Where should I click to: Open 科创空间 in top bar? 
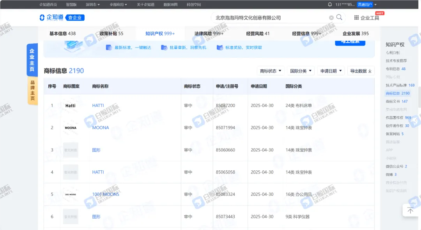[194, 5]
